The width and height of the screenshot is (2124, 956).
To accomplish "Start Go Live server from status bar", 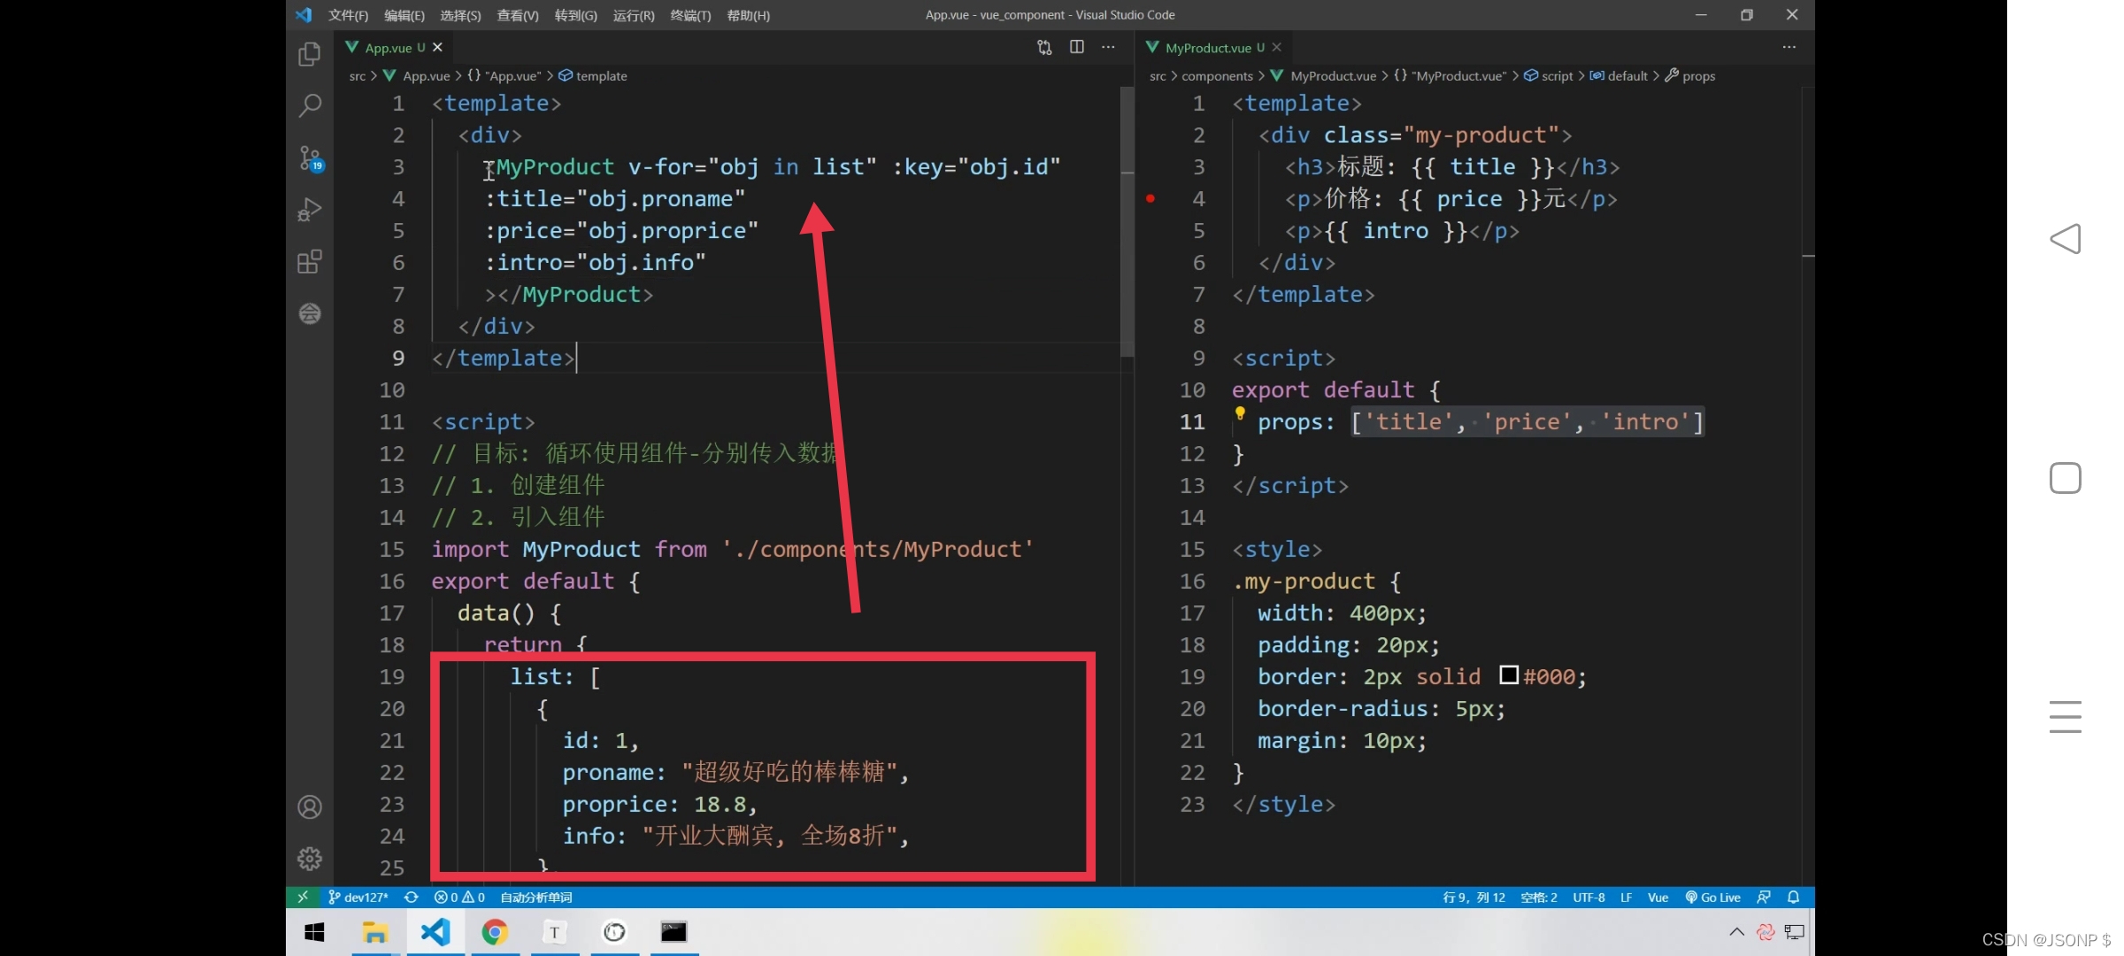I will tap(1713, 897).
